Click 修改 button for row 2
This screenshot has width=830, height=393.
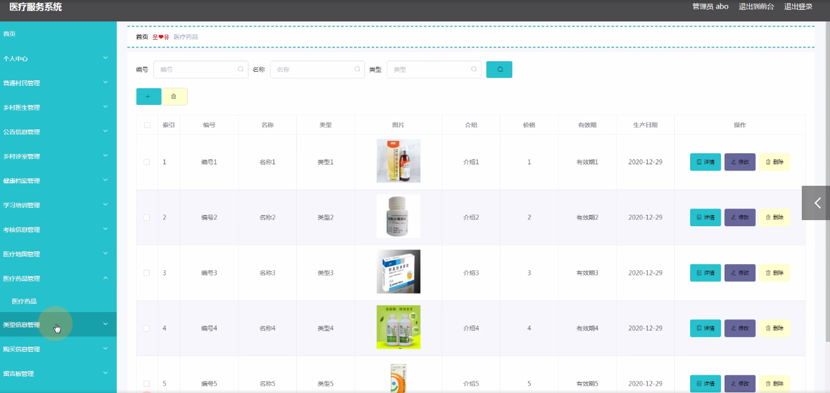click(739, 217)
